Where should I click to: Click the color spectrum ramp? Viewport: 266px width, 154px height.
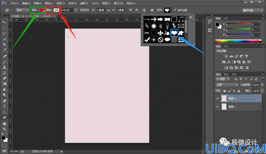click(x=238, y=41)
